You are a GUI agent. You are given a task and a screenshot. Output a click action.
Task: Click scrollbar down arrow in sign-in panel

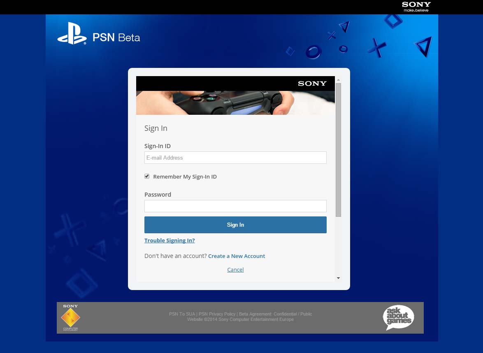338,278
